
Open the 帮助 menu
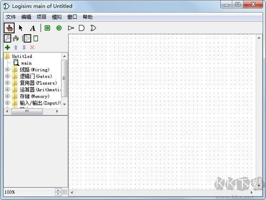[x=87, y=17]
